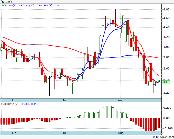Click the 4.60 price axis label
The image size is (174, 139).
click(x=166, y=18)
